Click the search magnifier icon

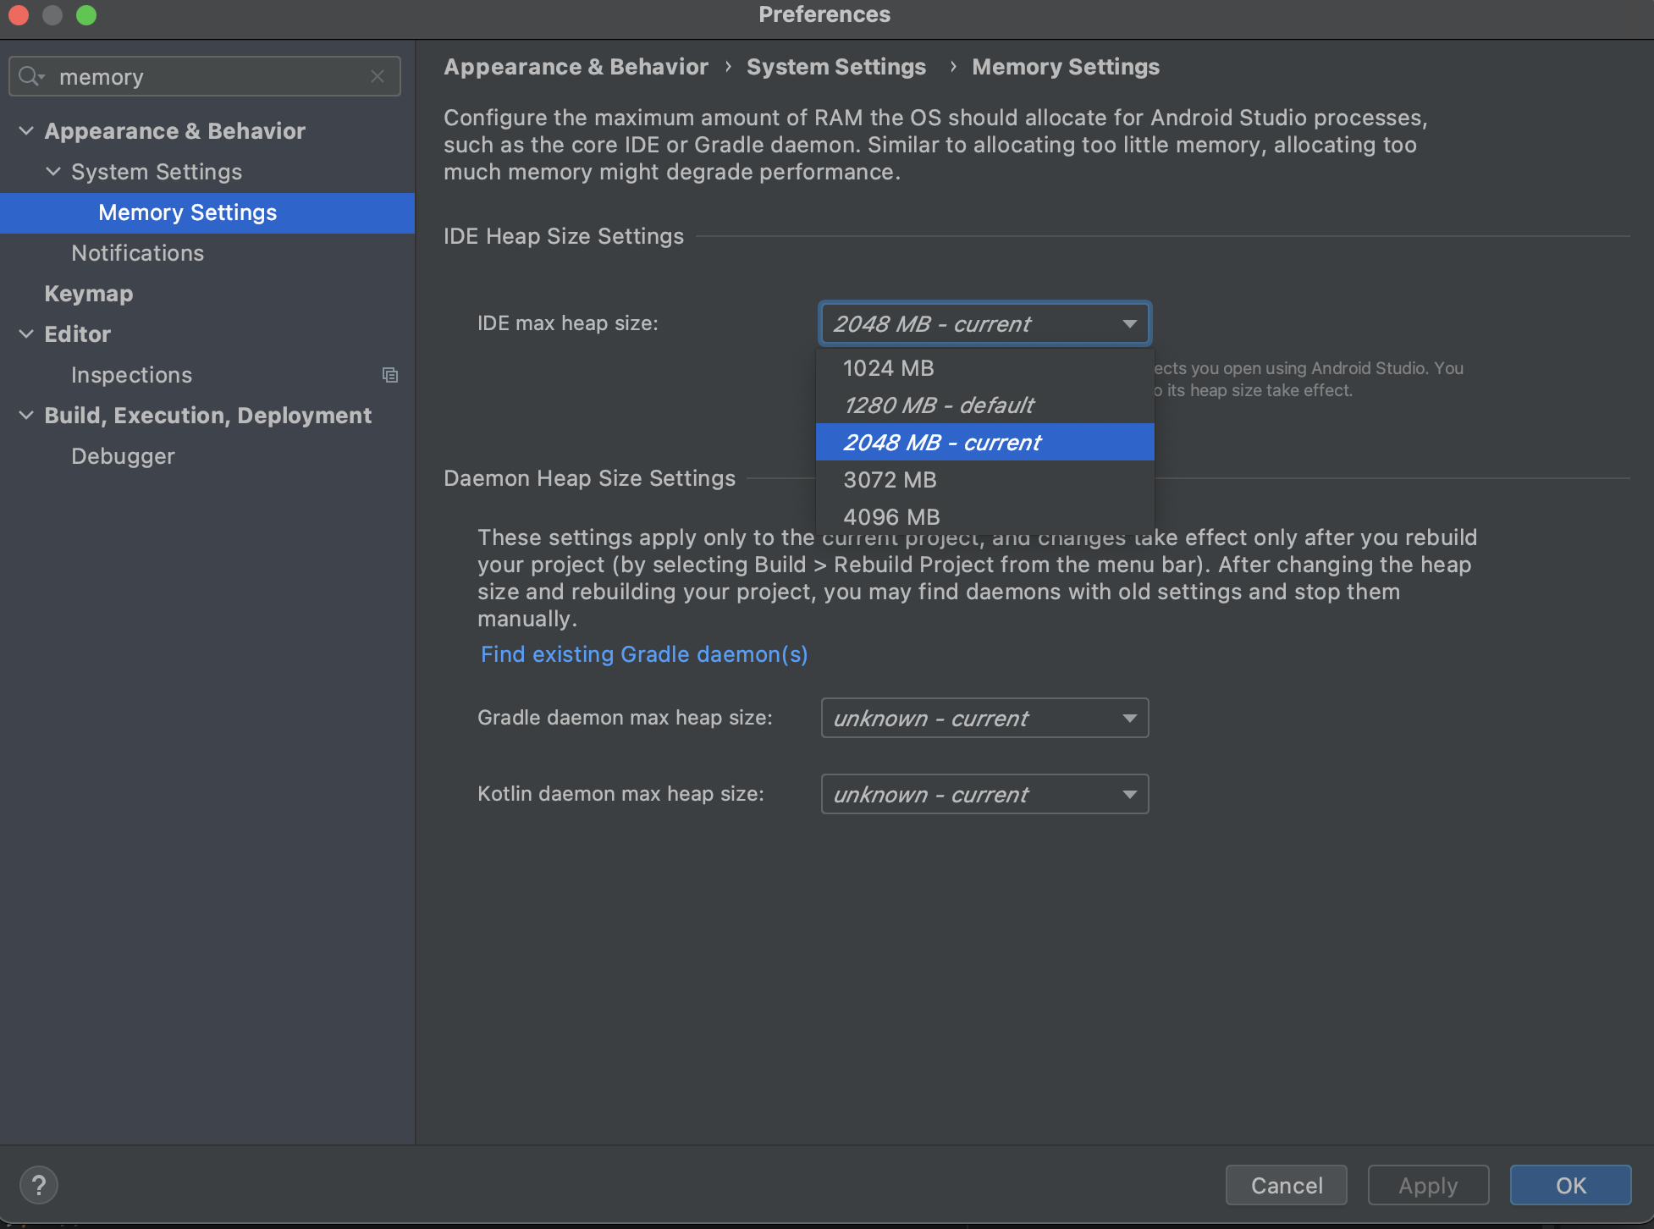click(x=30, y=77)
